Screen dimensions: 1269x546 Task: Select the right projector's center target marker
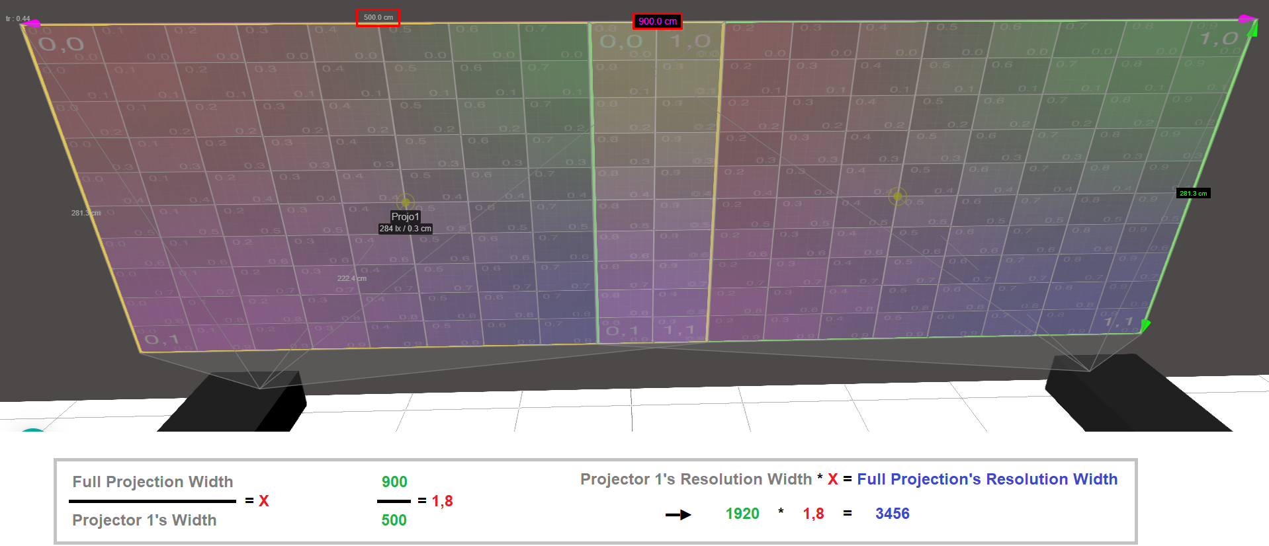pos(897,196)
